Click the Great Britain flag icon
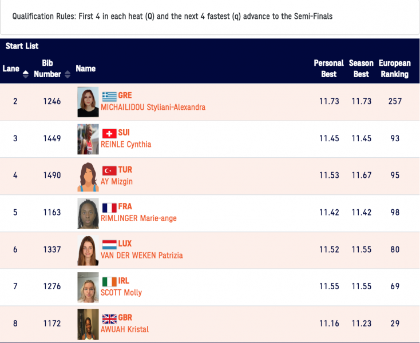This screenshot has width=420, height=343. 109,318
